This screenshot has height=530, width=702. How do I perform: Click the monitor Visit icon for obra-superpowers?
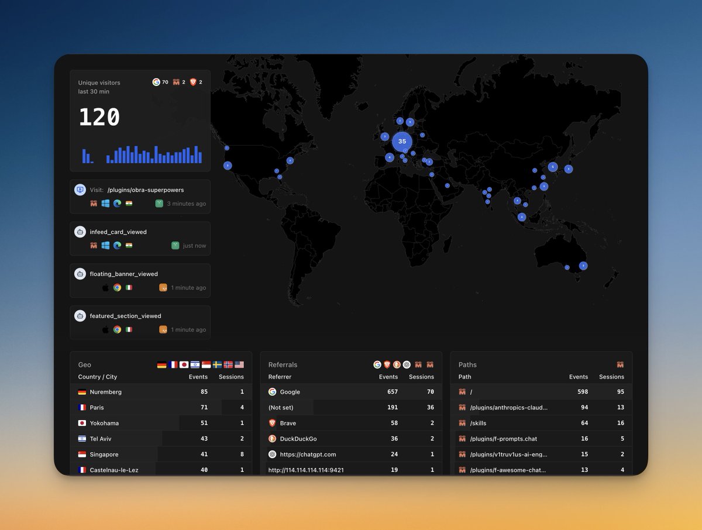click(80, 190)
